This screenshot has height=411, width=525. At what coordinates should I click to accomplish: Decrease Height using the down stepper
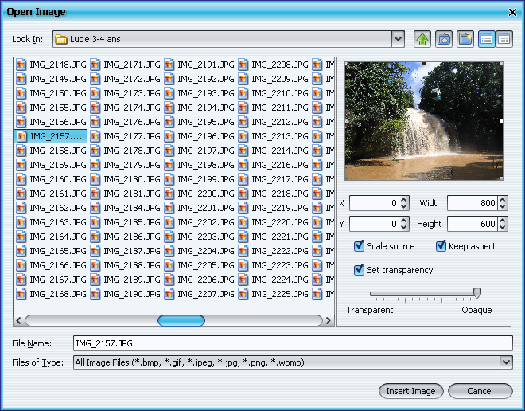click(502, 228)
